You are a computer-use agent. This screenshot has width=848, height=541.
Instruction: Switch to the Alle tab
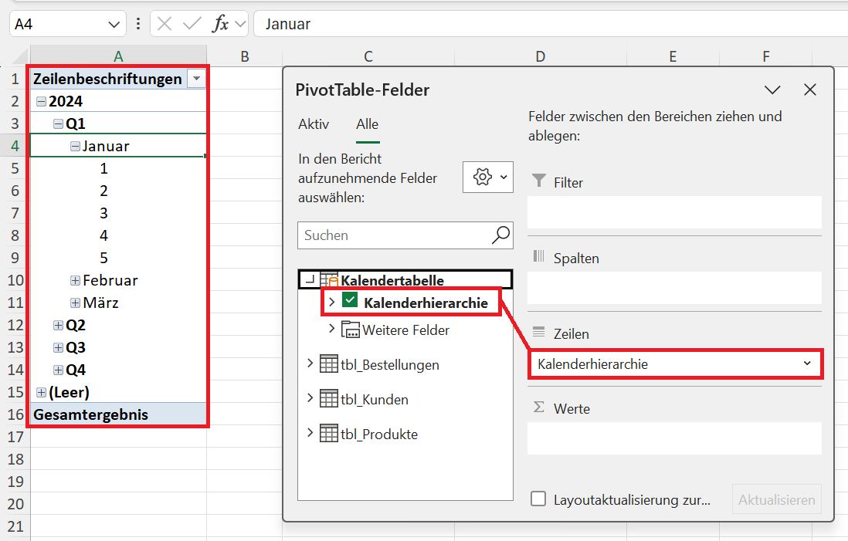[x=367, y=124]
